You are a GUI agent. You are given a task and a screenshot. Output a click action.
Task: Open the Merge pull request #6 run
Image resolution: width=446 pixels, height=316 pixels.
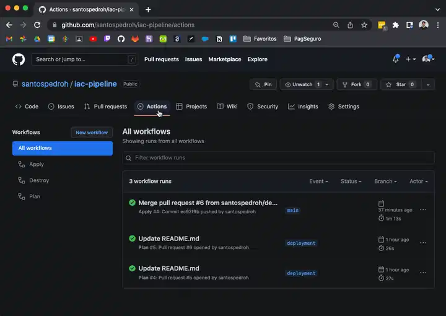(208, 203)
